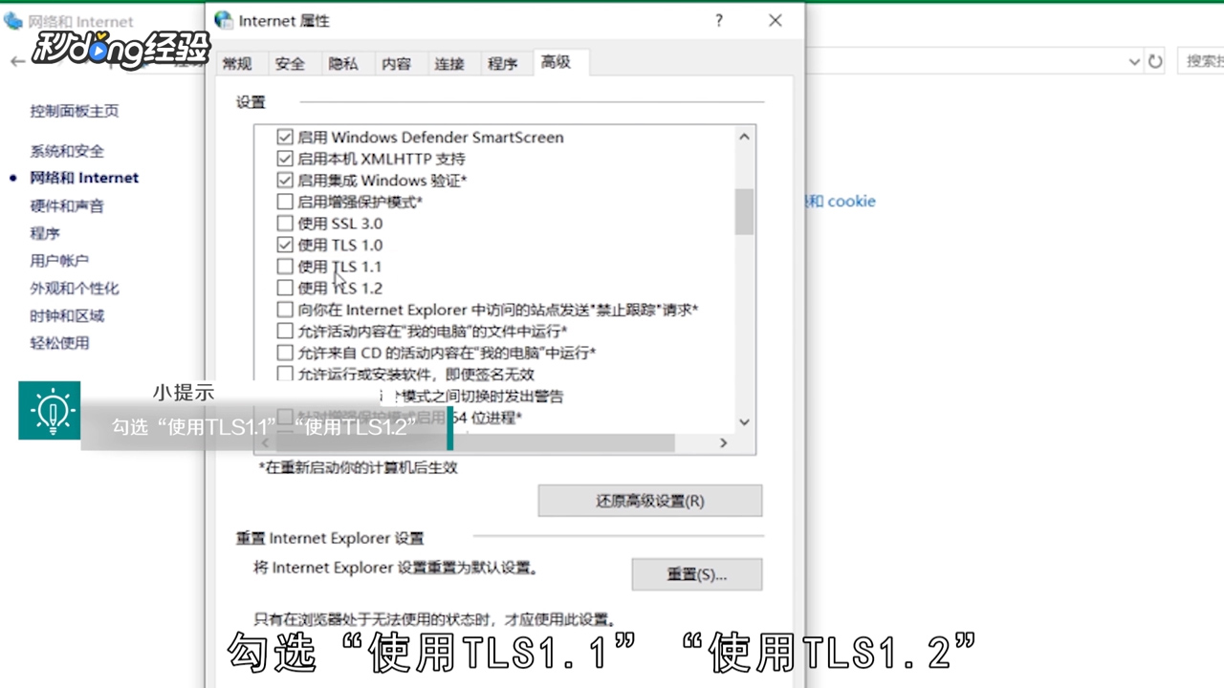
Task: Uncheck 启用集成 Windows 验证
Action: click(285, 180)
